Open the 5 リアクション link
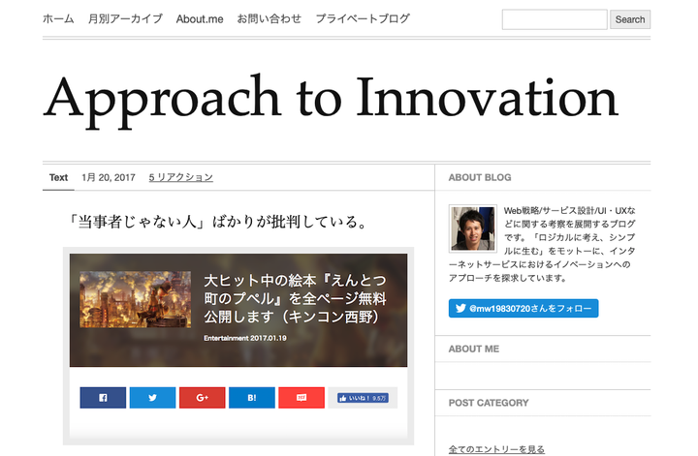 pyautogui.click(x=180, y=177)
